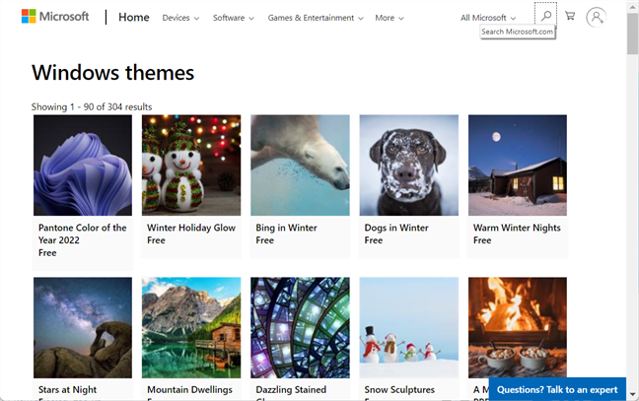Go to the Home link
Viewport: 639px width, 401px height.
[134, 17]
